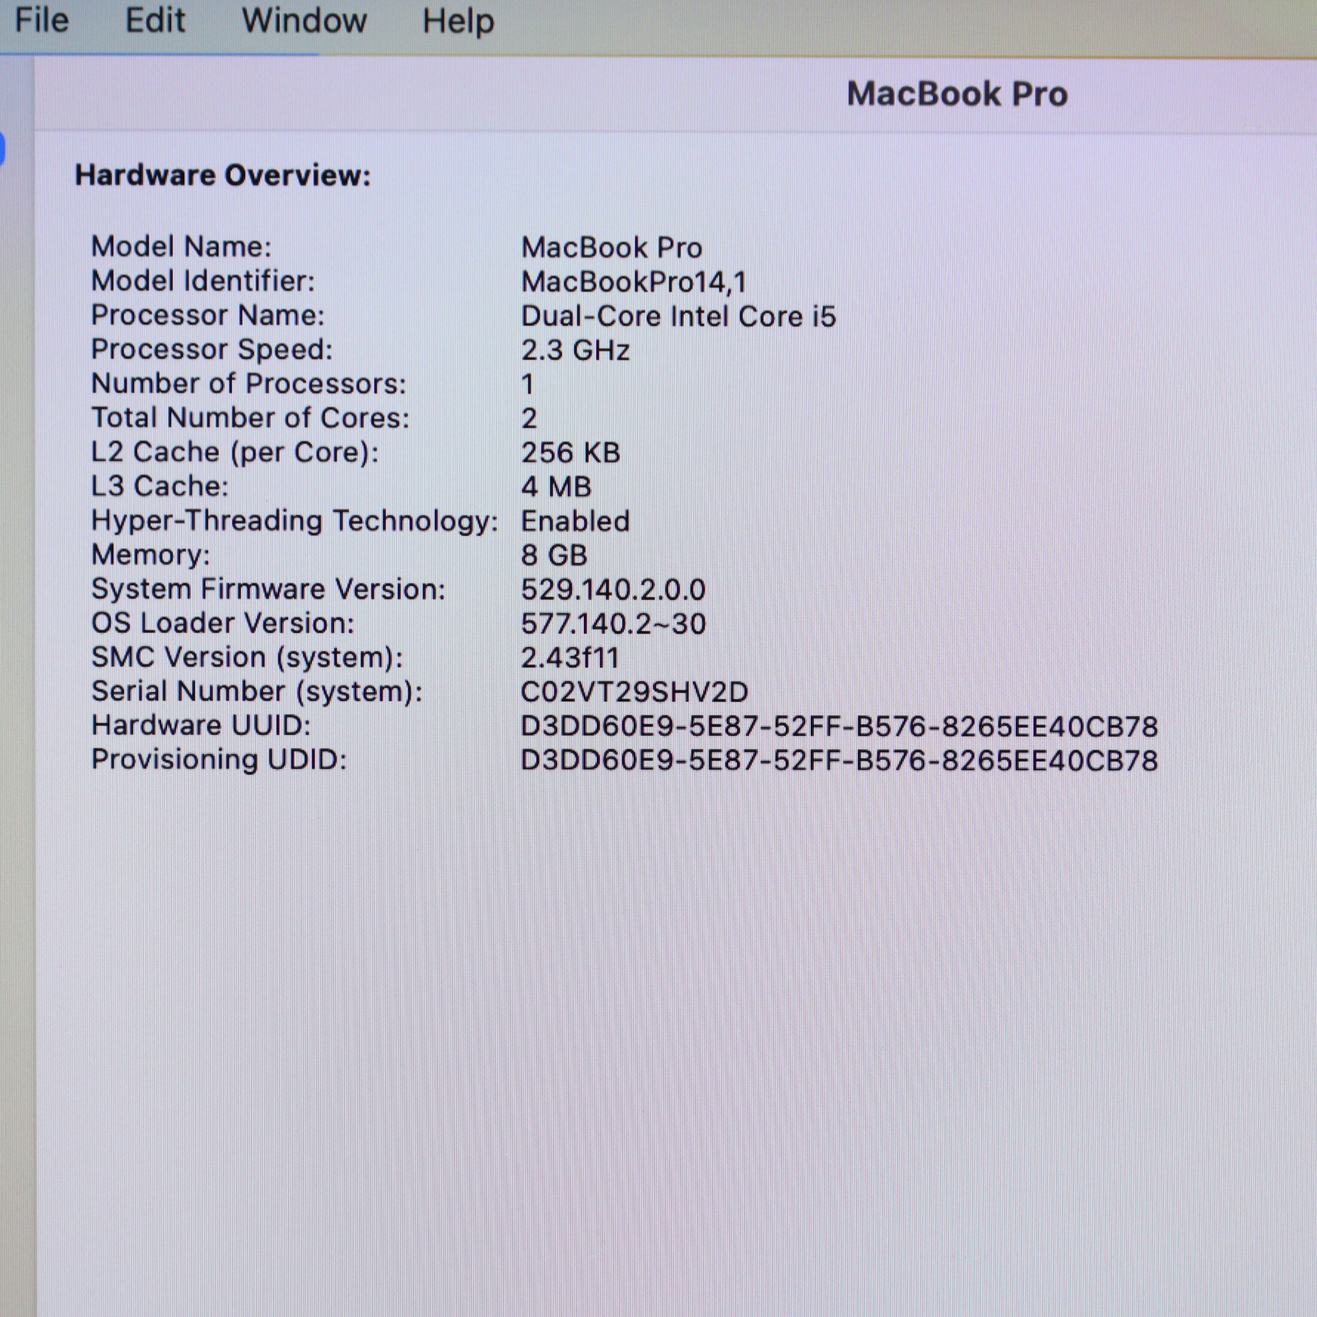Select the L3 Cache label
Screen dimensions: 1317x1317
tap(160, 486)
